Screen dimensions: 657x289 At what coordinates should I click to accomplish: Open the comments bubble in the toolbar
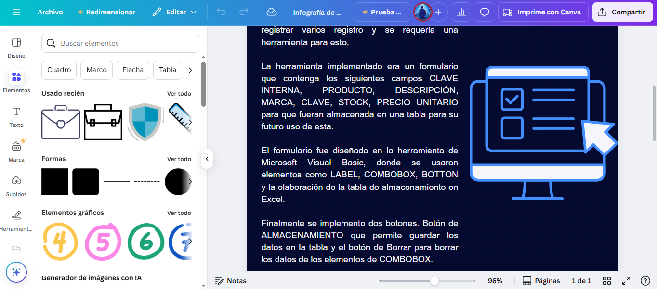[484, 12]
